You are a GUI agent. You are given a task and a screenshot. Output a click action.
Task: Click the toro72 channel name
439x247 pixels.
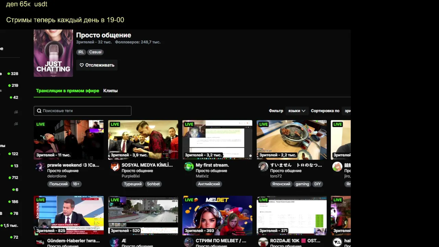coord(276,176)
